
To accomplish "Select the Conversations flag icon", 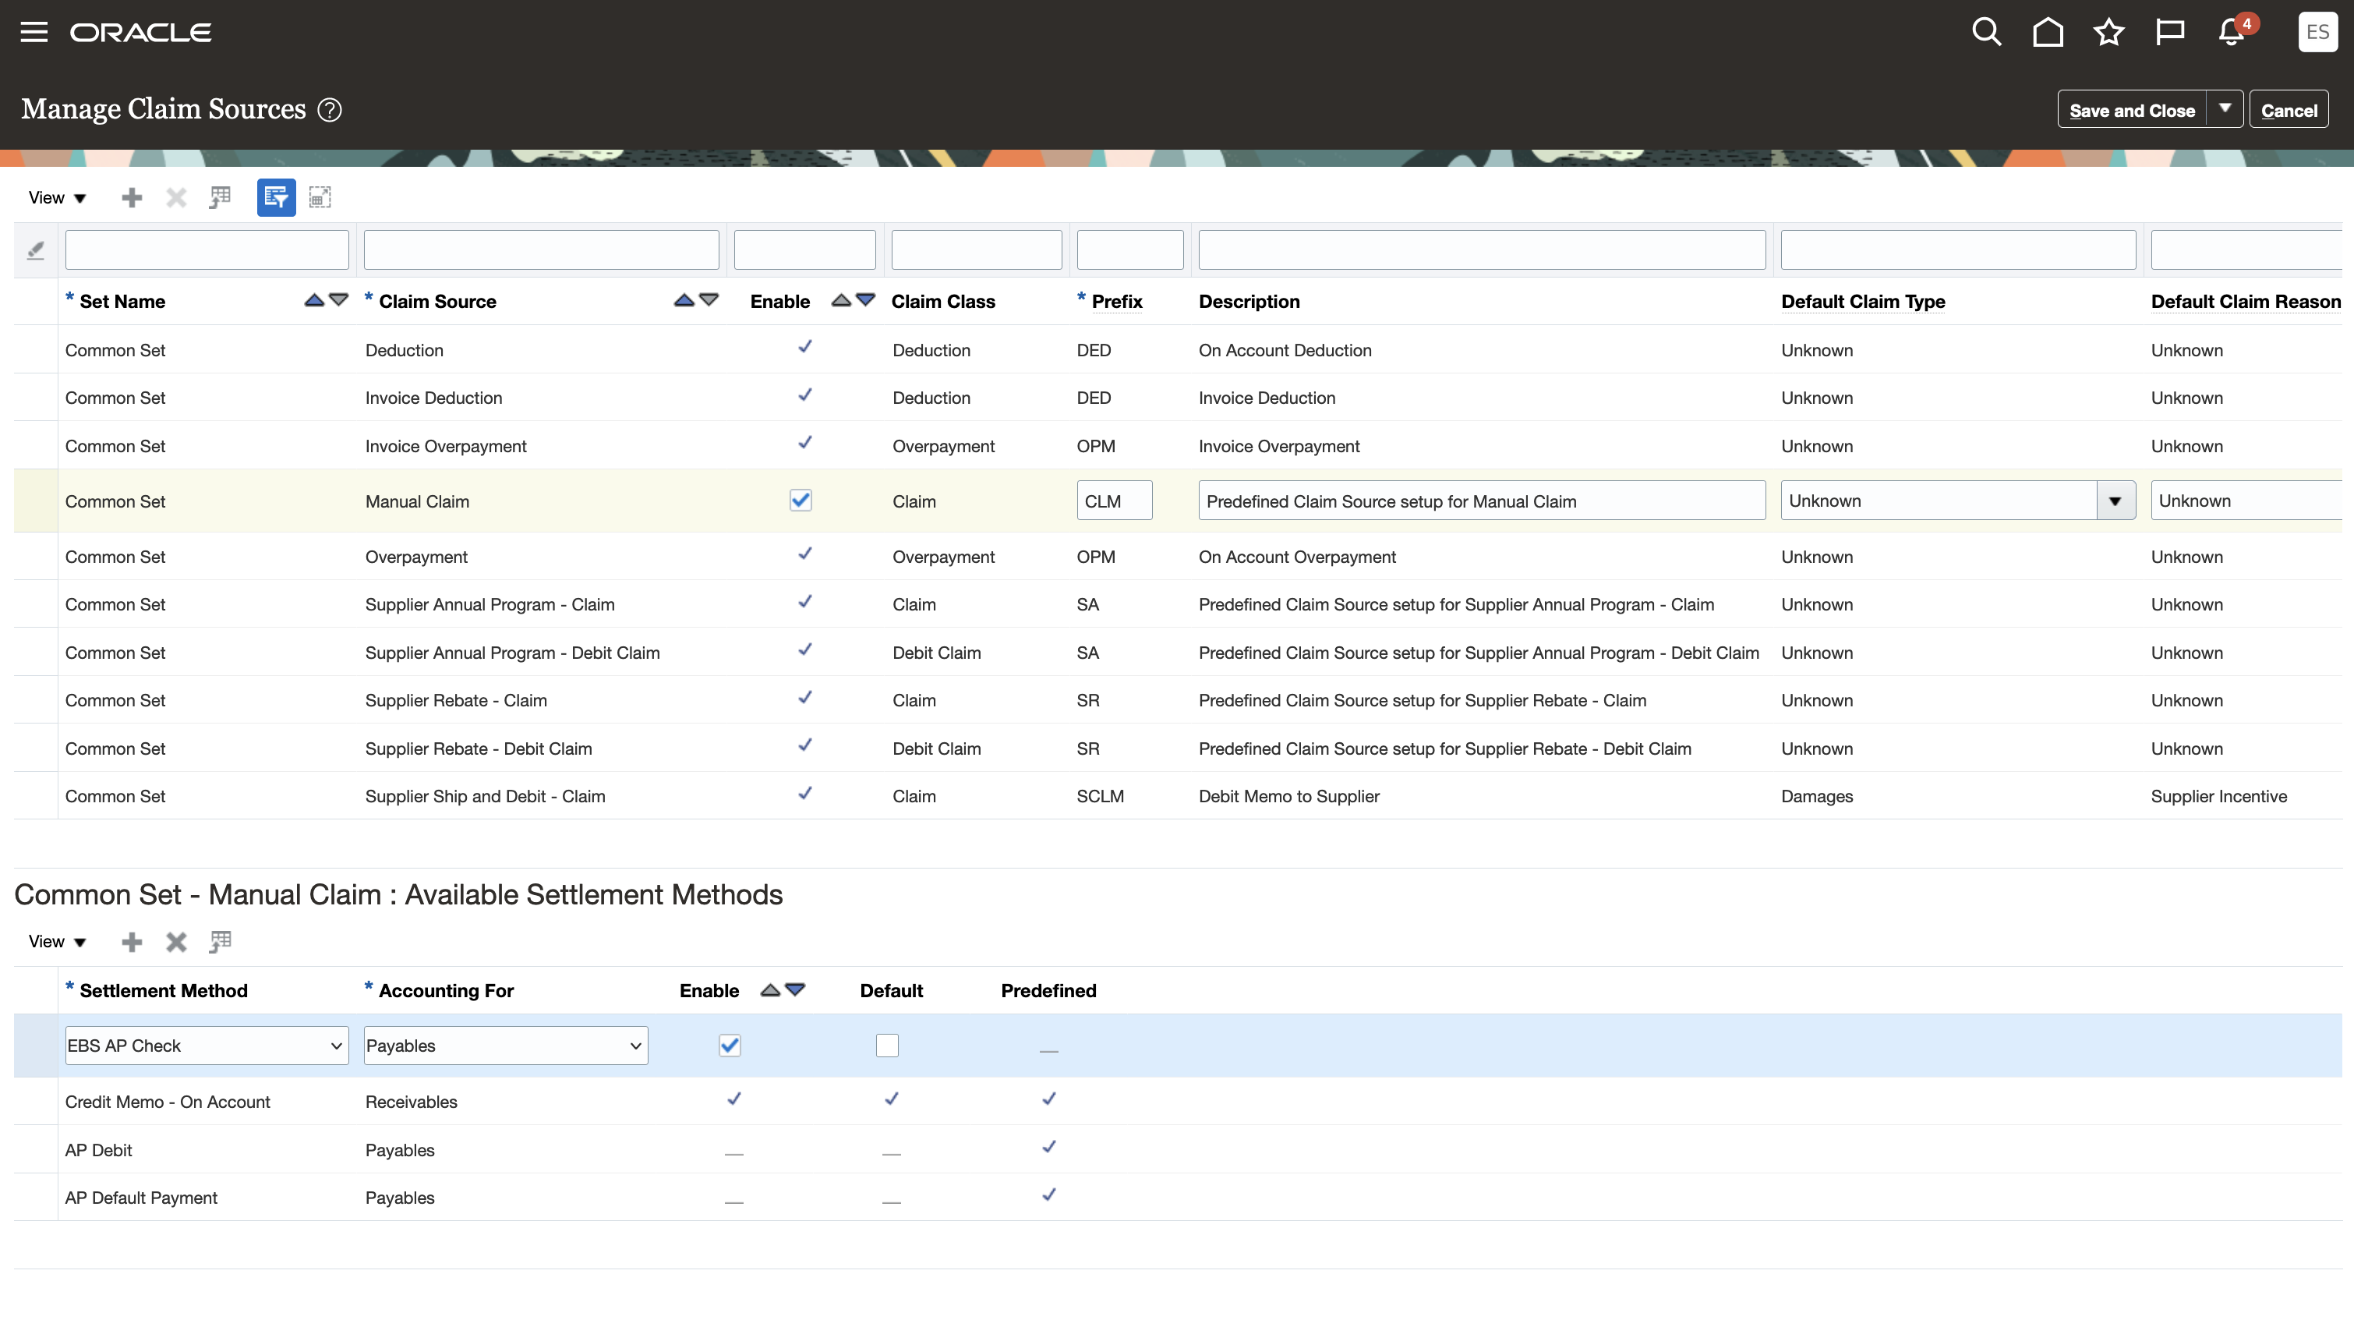I will [2170, 31].
